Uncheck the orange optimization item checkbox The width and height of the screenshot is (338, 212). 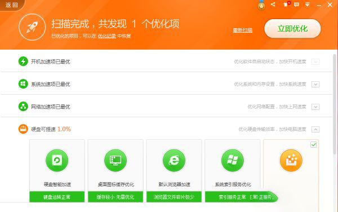(314, 145)
